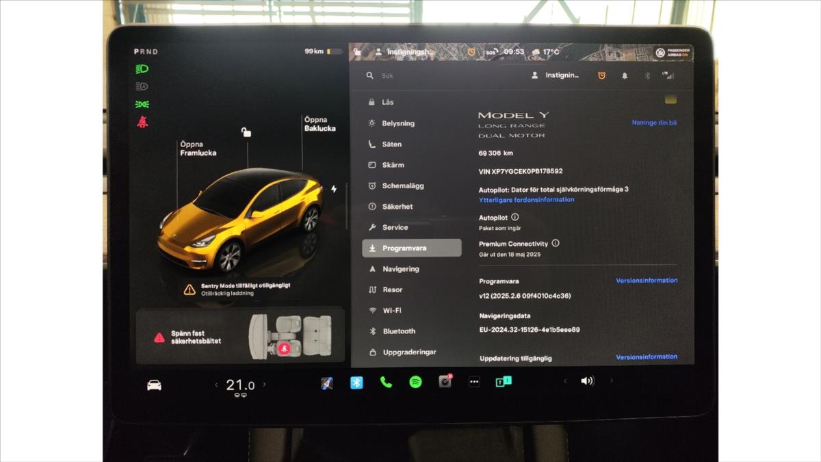Tap the "Öppna Framlucka" button
Image resolution: width=821 pixels, height=462 pixels.
(x=198, y=149)
